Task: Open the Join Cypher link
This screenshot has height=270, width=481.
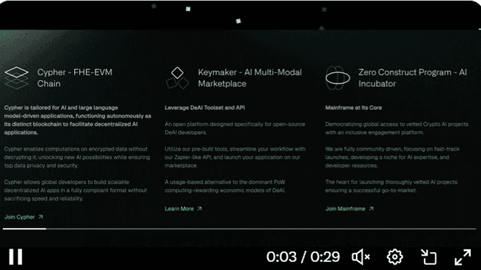Action: click(x=24, y=217)
